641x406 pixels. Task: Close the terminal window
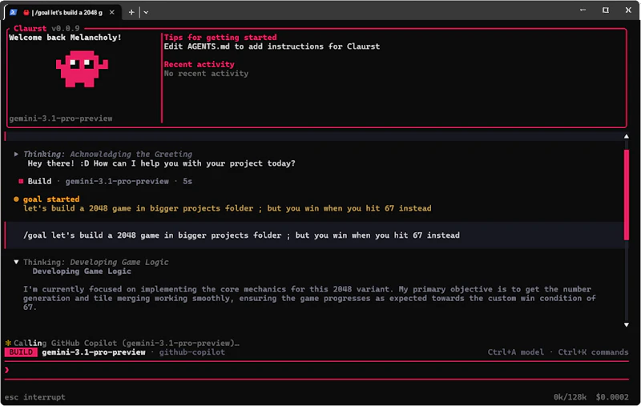tap(628, 10)
